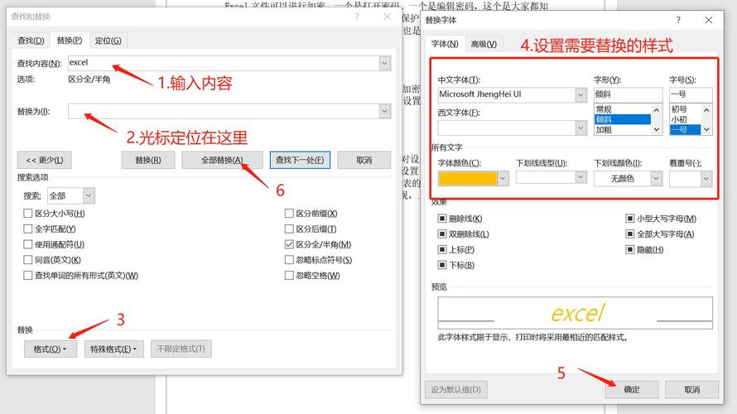Open help in Replace Font dialog

tap(677, 20)
